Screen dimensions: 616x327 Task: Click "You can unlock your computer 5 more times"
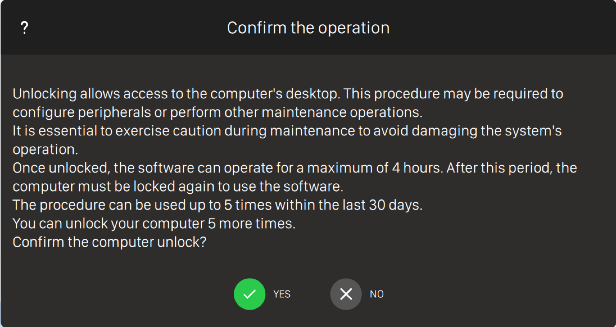point(154,223)
